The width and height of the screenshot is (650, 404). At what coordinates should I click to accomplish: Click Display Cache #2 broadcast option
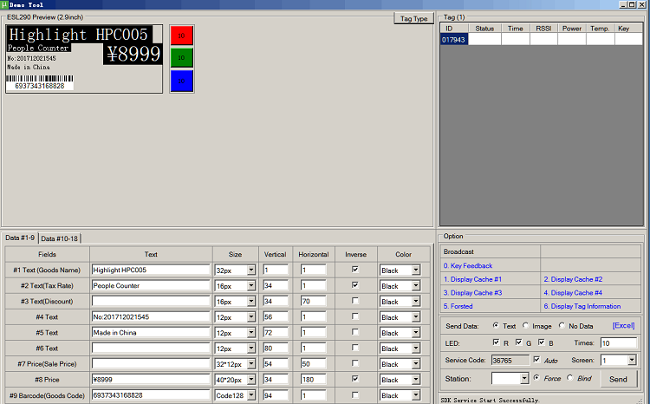tap(573, 279)
